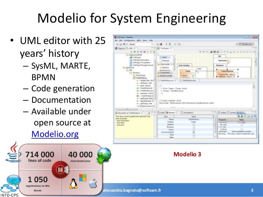Click the UML tree horizontal scrollbar

[x=134, y=109]
